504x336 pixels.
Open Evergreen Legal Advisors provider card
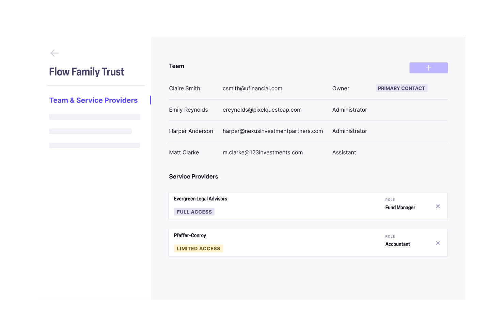pyautogui.click(x=308, y=206)
